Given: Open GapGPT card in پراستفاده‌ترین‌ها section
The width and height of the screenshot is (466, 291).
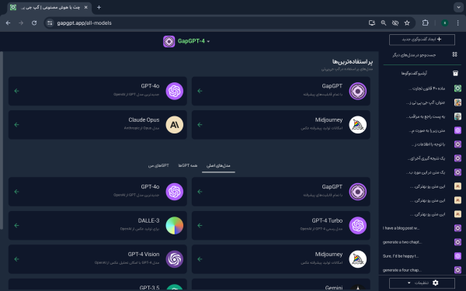Looking at the screenshot, I should 281,91.
